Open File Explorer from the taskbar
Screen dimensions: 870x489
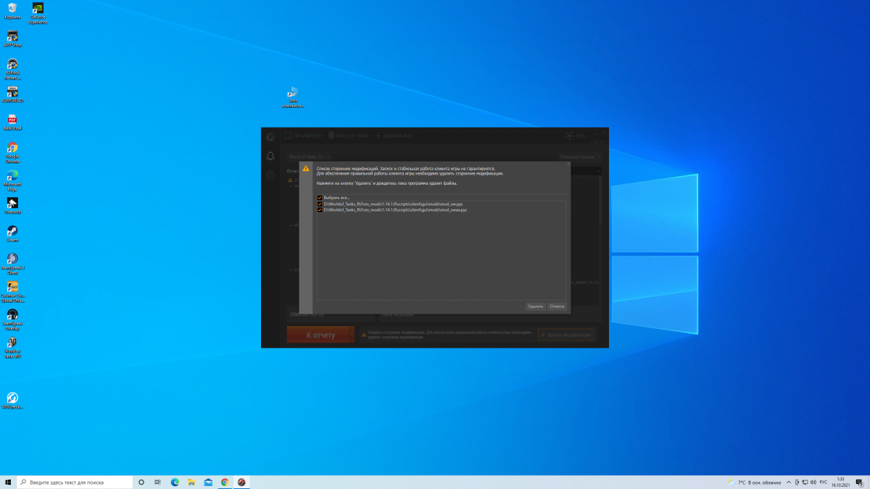pos(191,482)
